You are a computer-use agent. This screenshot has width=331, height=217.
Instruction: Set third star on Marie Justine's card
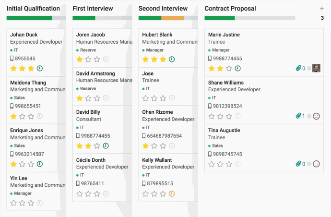(229, 68)
